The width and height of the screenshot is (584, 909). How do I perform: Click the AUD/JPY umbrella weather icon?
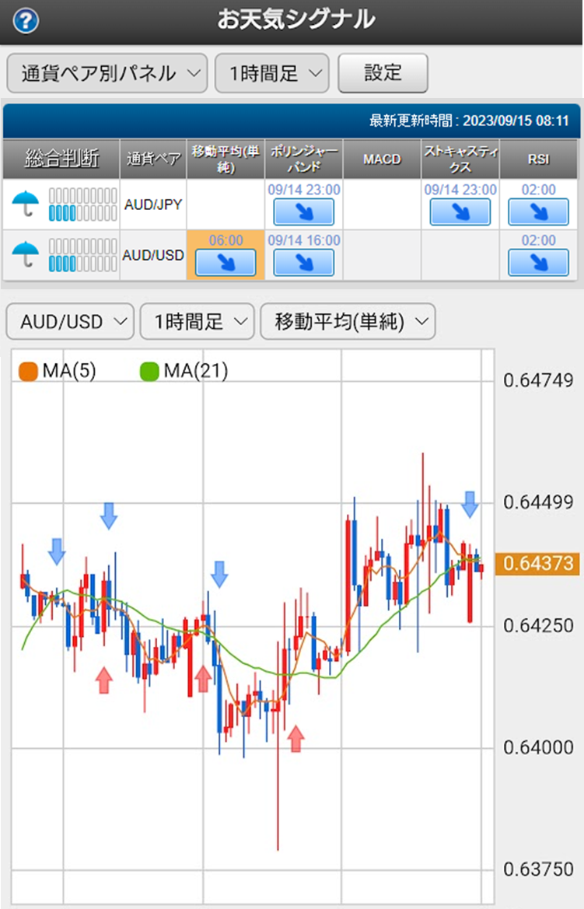26,204
